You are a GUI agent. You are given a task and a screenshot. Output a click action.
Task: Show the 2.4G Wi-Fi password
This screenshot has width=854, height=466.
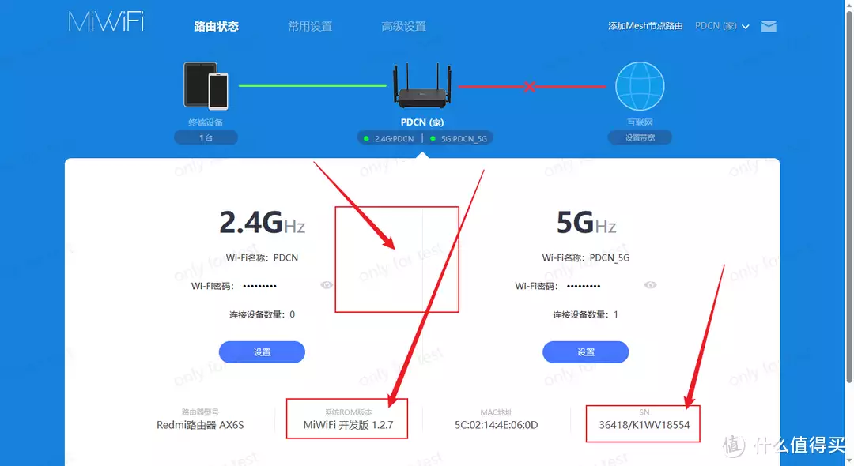pos(327,285)
